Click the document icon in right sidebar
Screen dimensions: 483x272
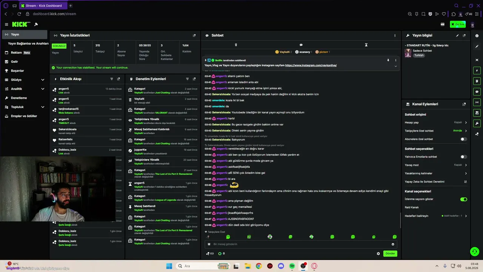tap(477, 81)
